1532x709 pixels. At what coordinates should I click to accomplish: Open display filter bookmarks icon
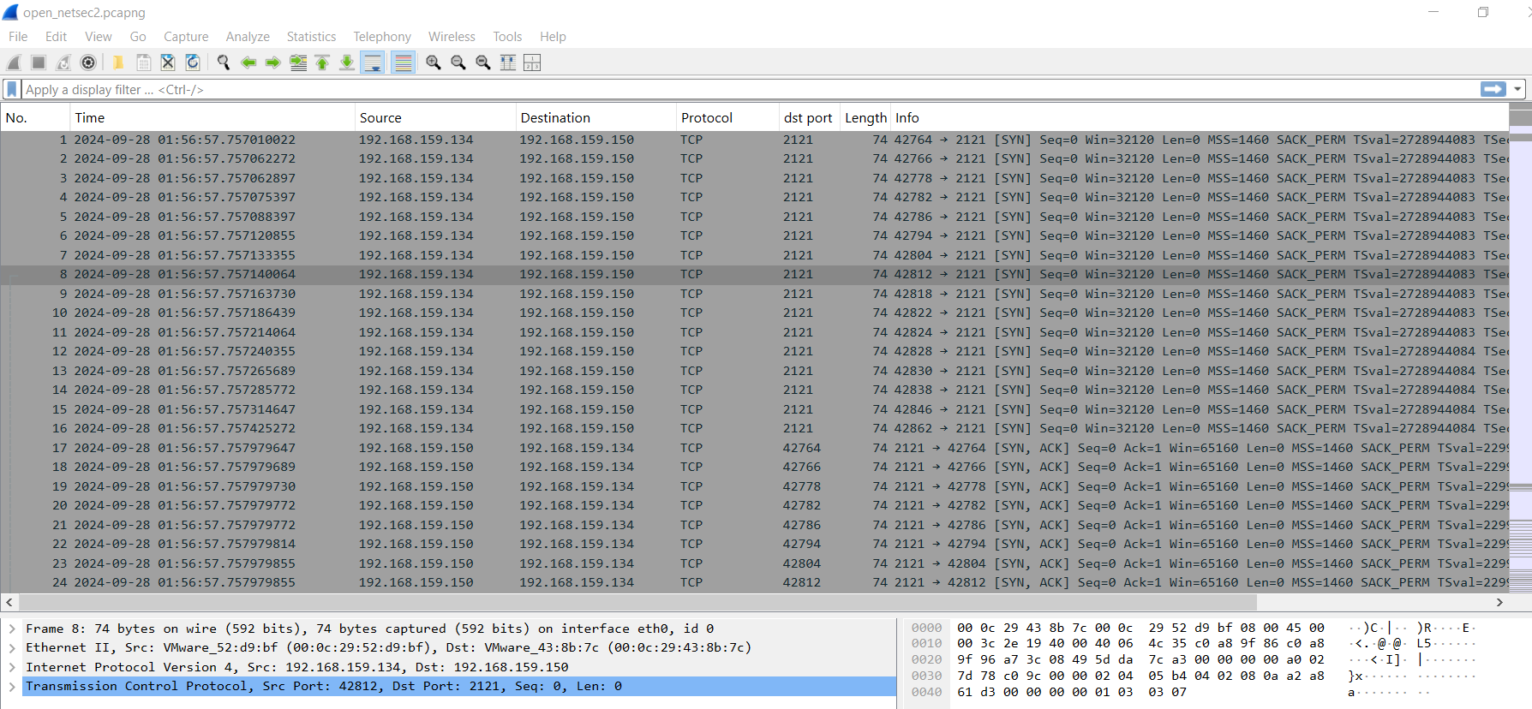tap(12, 89)
